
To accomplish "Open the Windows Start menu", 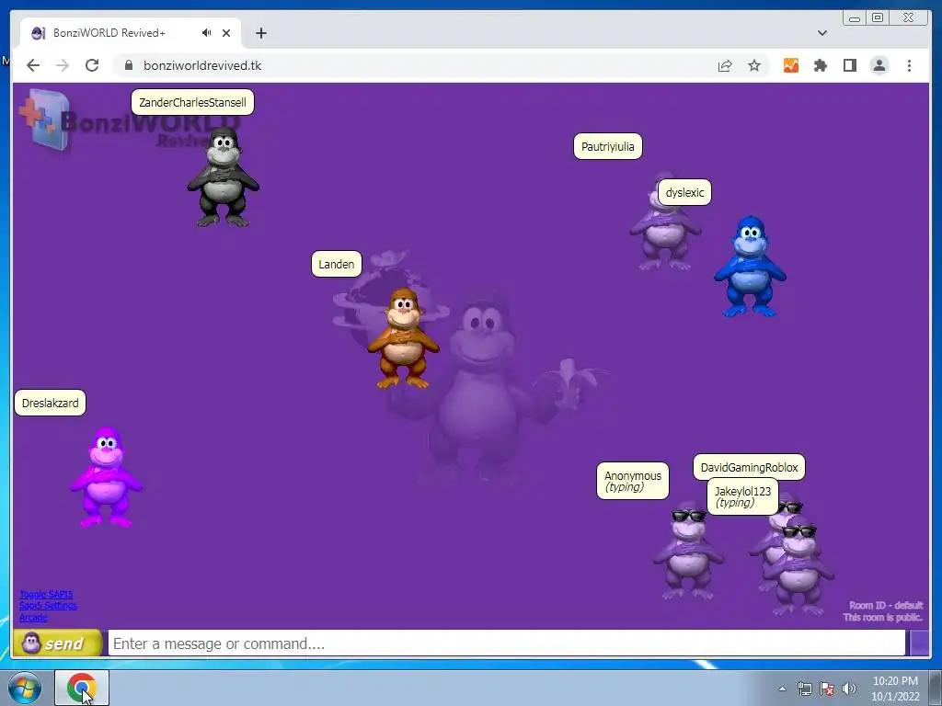I will coord(25,688).
